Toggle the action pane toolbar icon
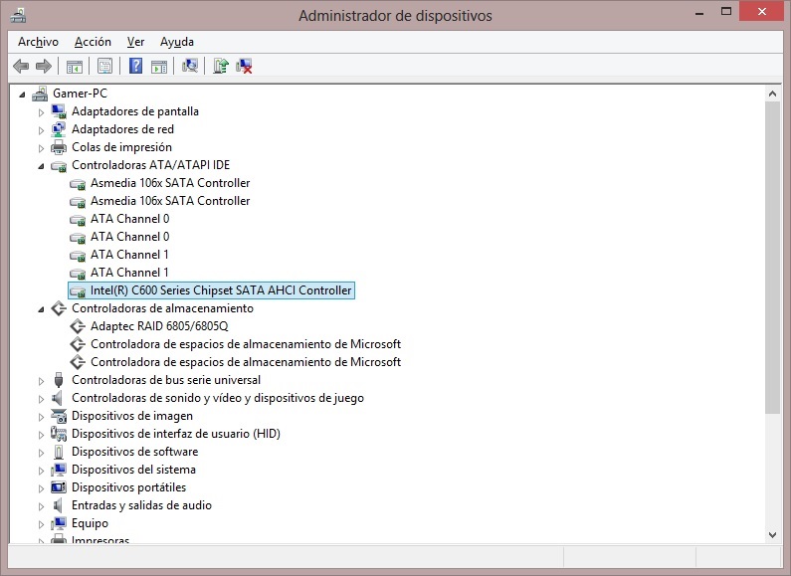Screen dimensions: 791x576 click(159, 66)
